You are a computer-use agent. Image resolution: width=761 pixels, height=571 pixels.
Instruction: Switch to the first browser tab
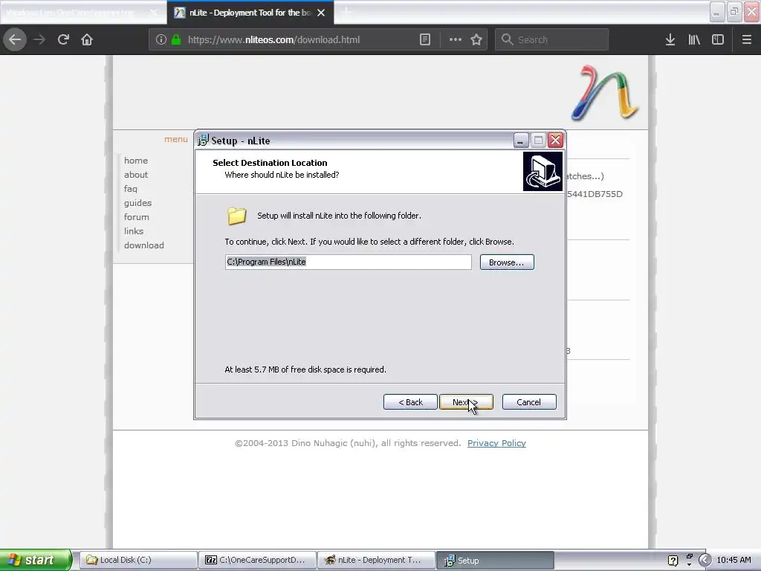pyautogui.click(x=82, y=13)
